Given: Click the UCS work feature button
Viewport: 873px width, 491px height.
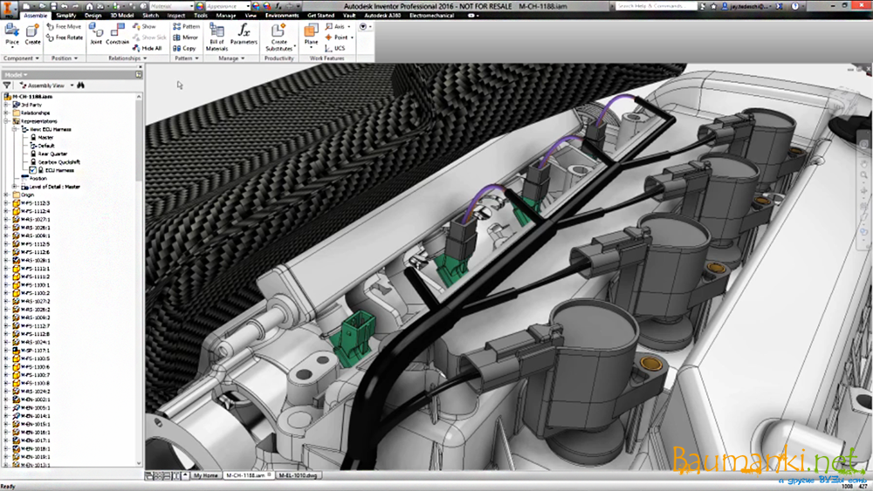Looking at the screenshot, I should [335, 48].
